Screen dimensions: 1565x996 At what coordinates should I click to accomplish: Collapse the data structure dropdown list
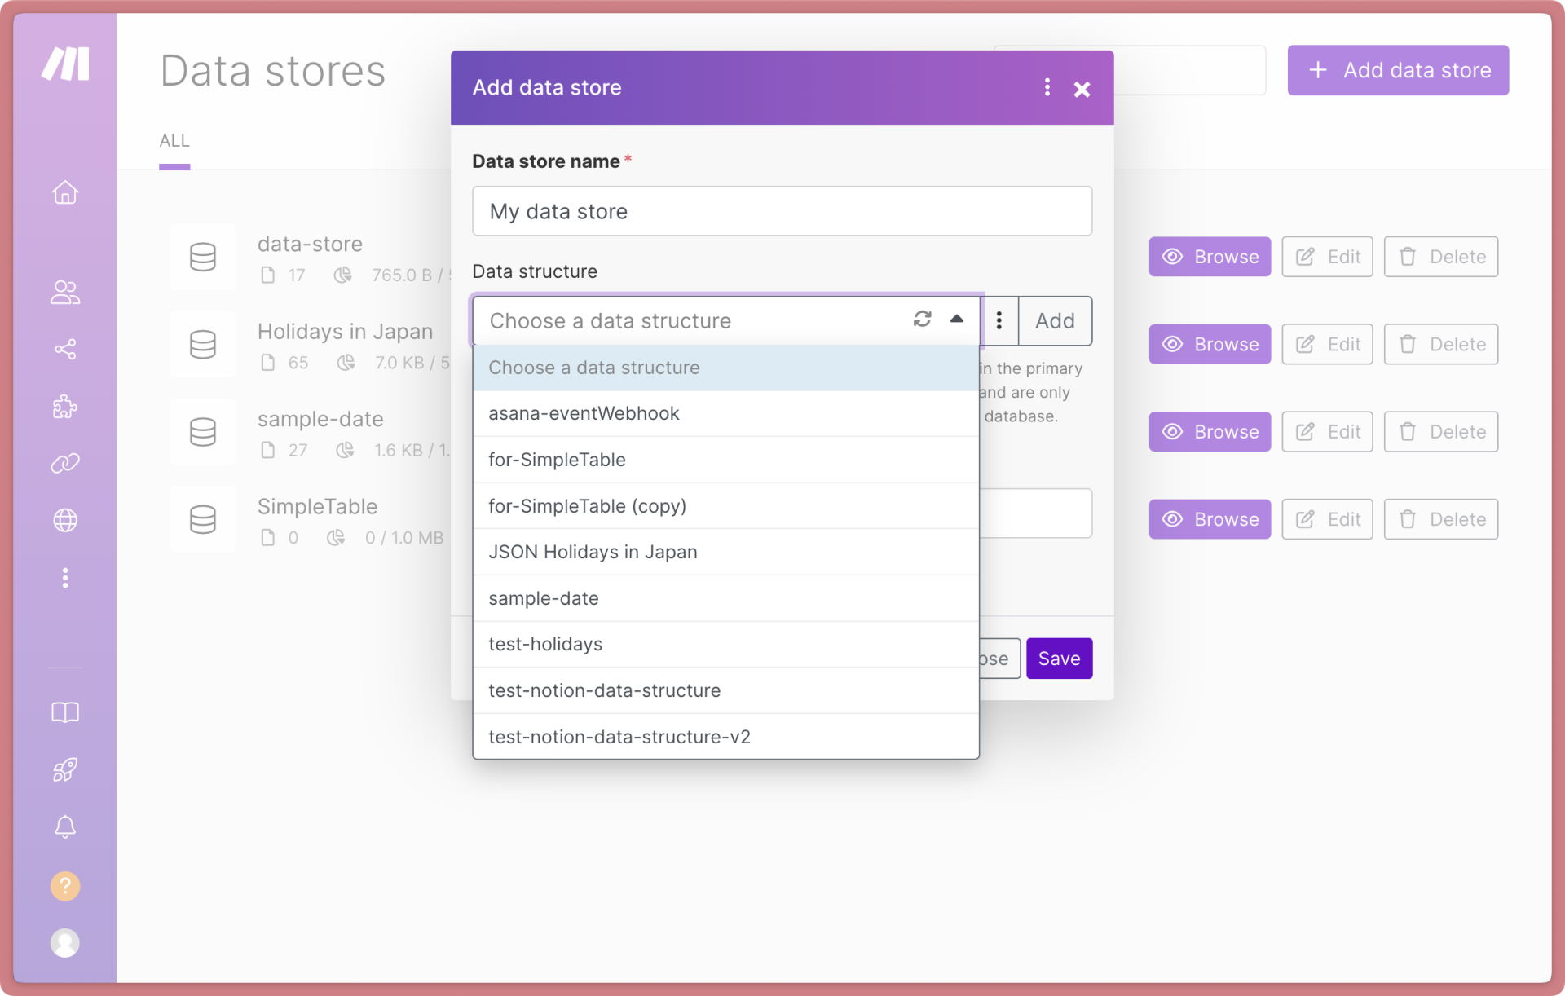pos(957,320)
